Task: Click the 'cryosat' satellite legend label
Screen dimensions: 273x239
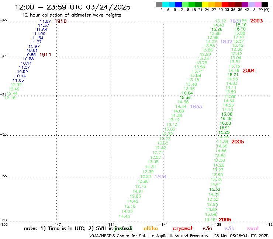Action: coord(183,229)
